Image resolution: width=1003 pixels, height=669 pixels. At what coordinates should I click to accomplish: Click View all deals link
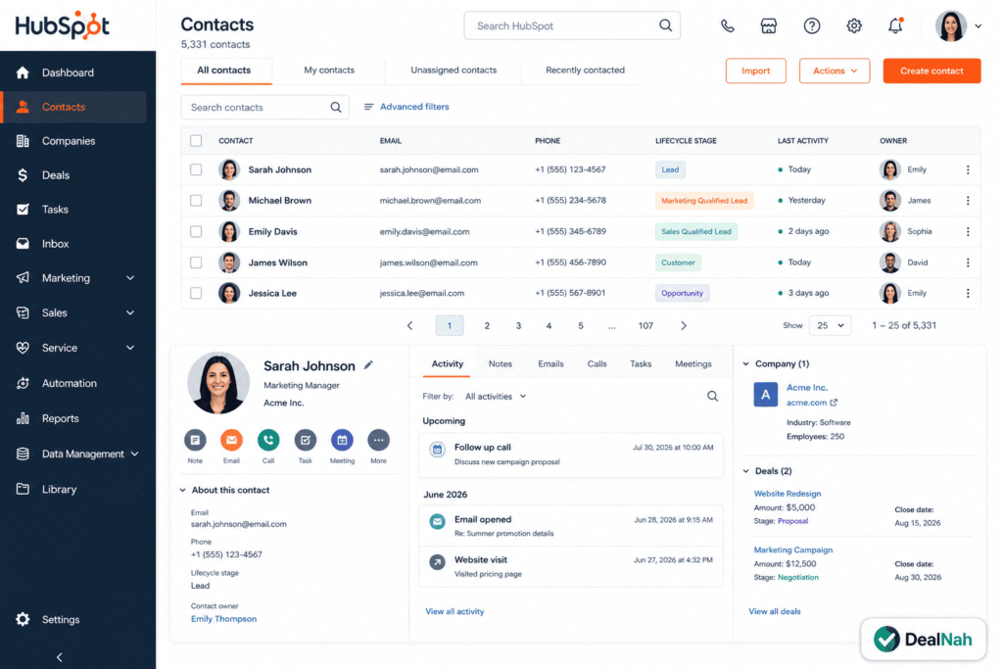click(x=774, y=611)
